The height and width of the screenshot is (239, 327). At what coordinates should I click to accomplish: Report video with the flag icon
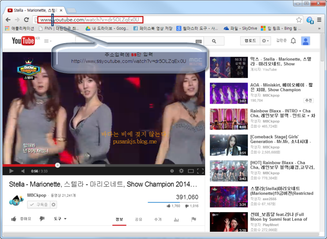pyautogui.click(x=194, y=219)
